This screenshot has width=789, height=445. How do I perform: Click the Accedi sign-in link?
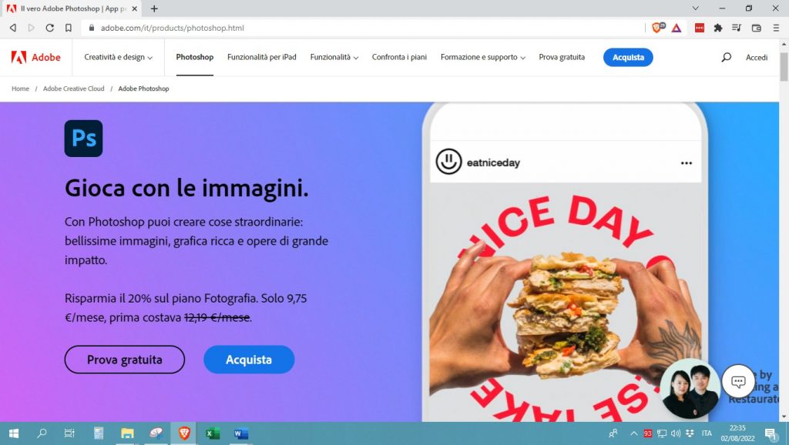pos(757,58)
